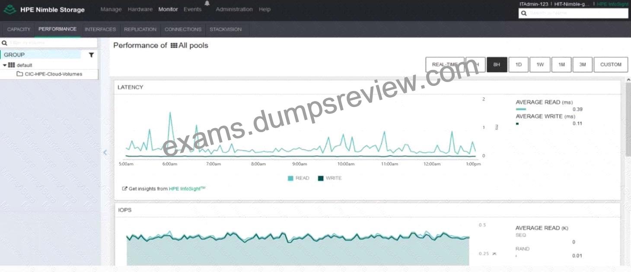
Task: Open the Administration menu
Action: [234, 9]
